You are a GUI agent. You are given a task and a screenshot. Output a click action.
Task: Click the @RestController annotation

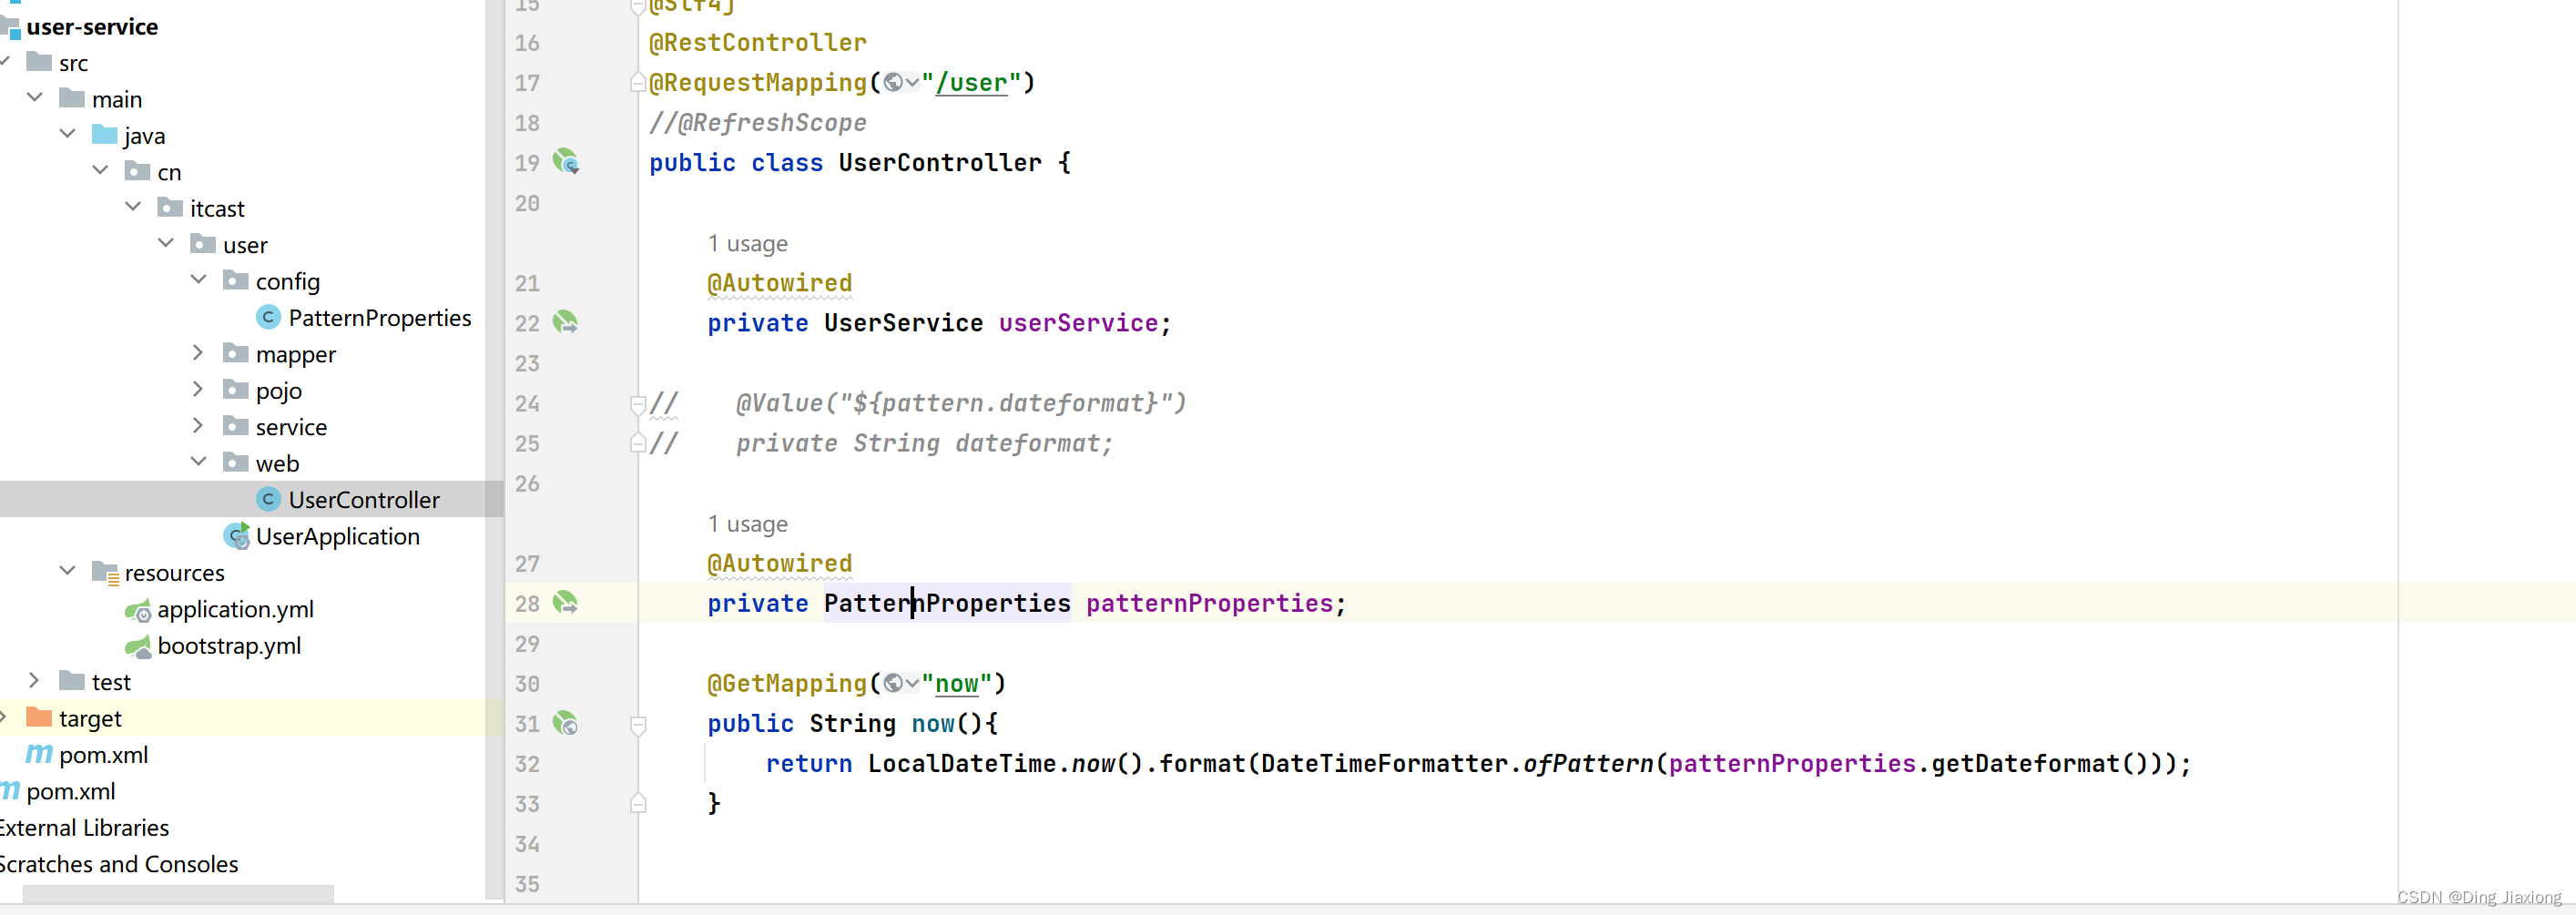(757, 42)
